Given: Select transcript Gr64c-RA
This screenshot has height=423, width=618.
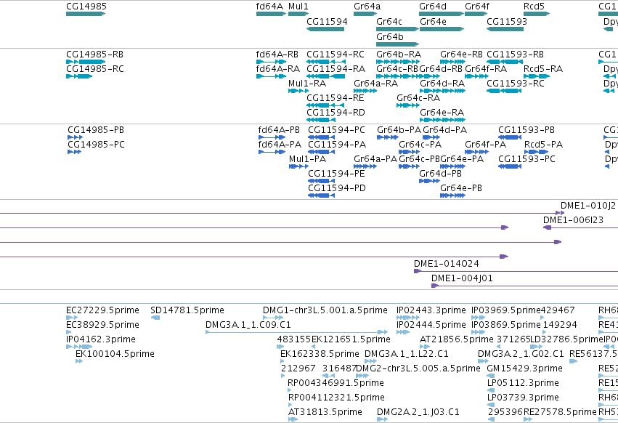Looking at the screenshot, I should (x=408, y=105).
